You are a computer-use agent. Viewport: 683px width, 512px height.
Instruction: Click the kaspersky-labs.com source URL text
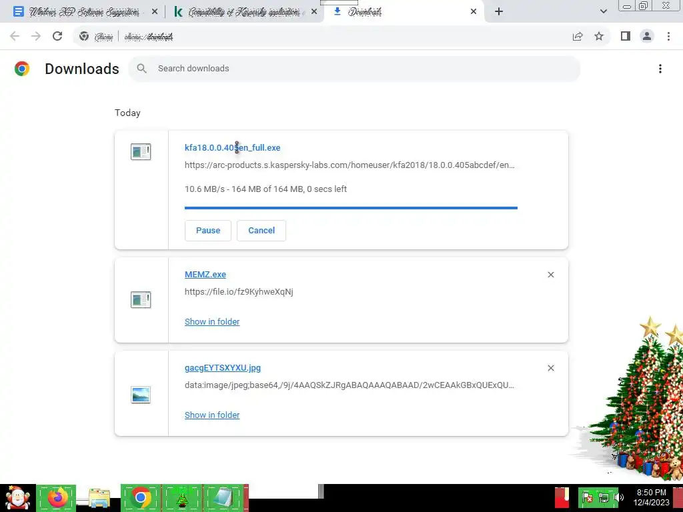click(350, 165)
